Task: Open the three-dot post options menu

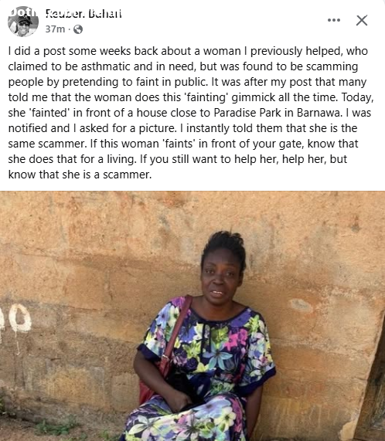Action: [334, 20]
